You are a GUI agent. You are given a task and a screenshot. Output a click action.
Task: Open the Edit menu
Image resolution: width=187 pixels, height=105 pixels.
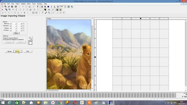coord(8,4)
